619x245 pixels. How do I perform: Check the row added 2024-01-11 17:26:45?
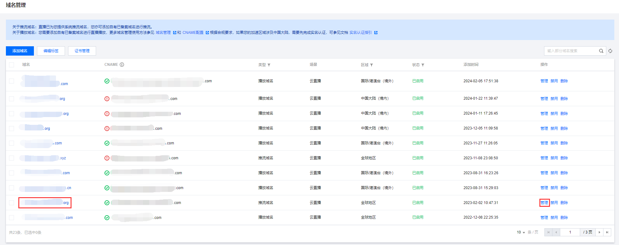(12, 114)
